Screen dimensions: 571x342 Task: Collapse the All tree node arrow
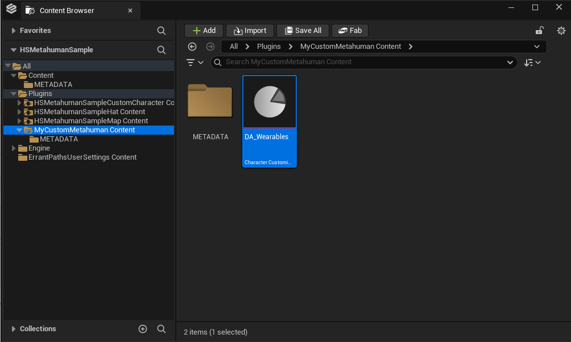point(8,66)
